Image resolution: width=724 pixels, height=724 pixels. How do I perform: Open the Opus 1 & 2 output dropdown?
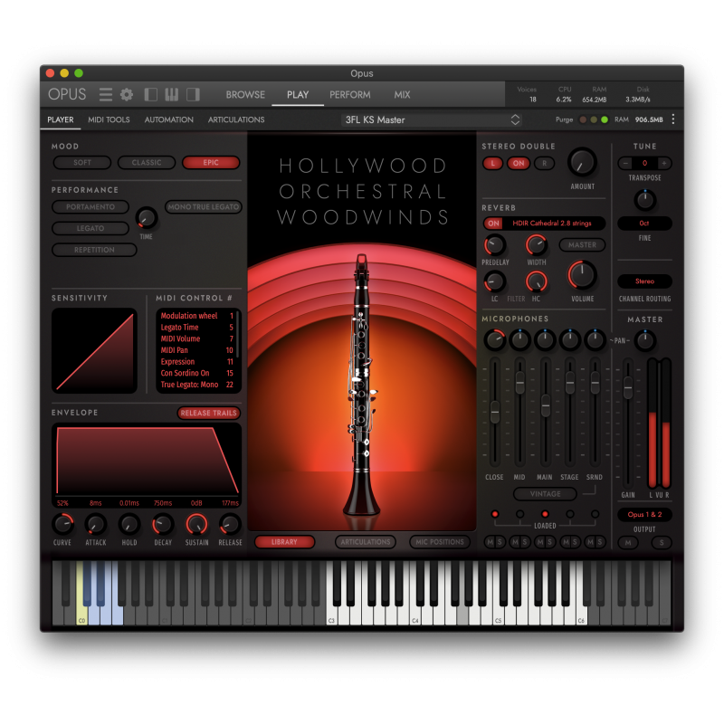coord(644,514)
